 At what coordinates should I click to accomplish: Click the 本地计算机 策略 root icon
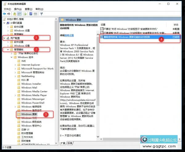click(5, 19)
